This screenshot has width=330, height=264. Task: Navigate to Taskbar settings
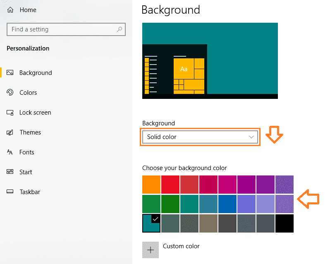(x=30, y=192)
